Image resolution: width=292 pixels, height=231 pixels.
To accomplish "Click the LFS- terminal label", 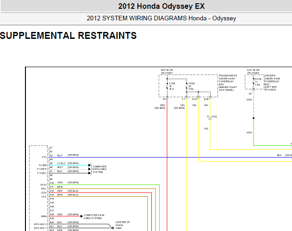I will pyautogui.click(x=44, y=197).
